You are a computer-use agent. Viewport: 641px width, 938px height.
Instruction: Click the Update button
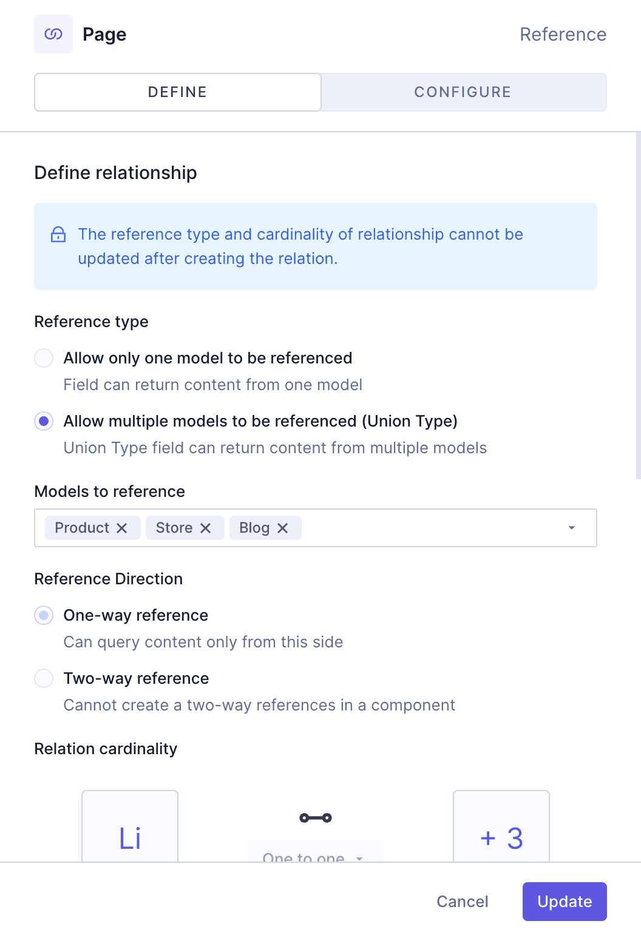tap(564, 902)
